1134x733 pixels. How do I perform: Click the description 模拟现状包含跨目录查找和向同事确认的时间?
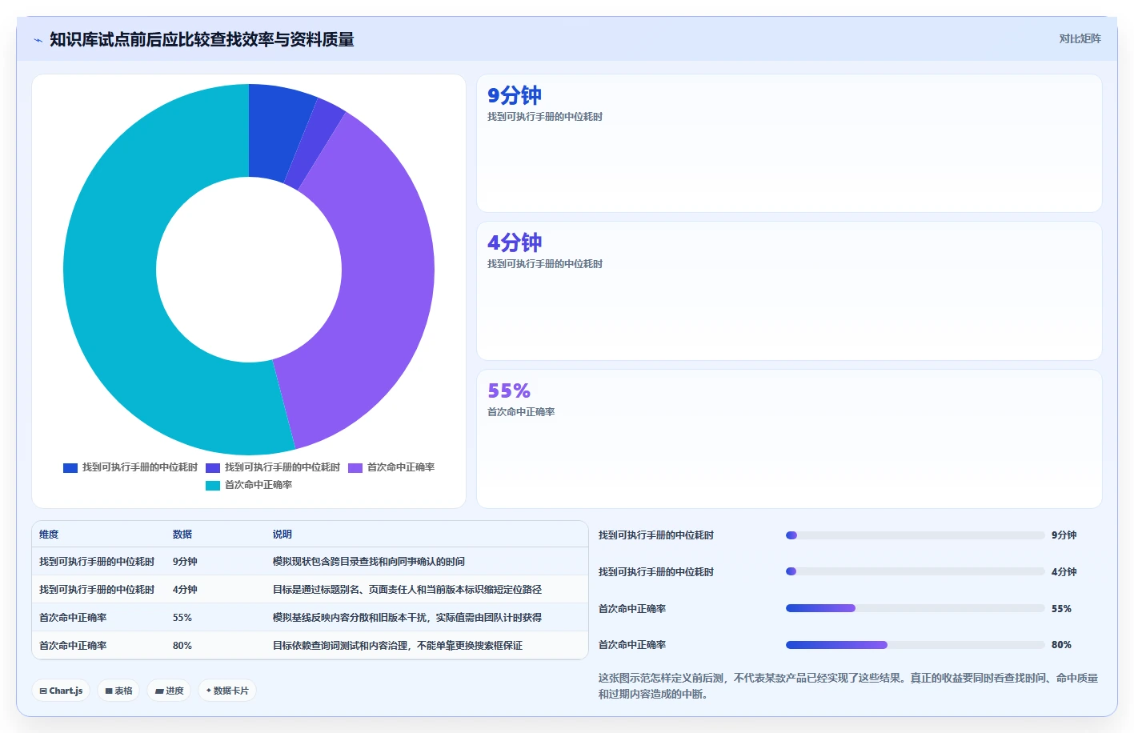[369, 562]
